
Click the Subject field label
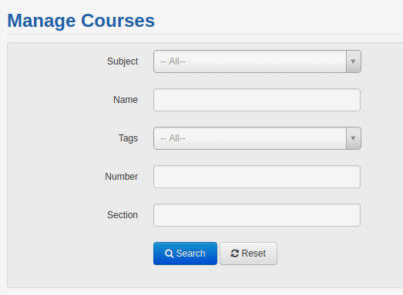[x=123, y=61]
